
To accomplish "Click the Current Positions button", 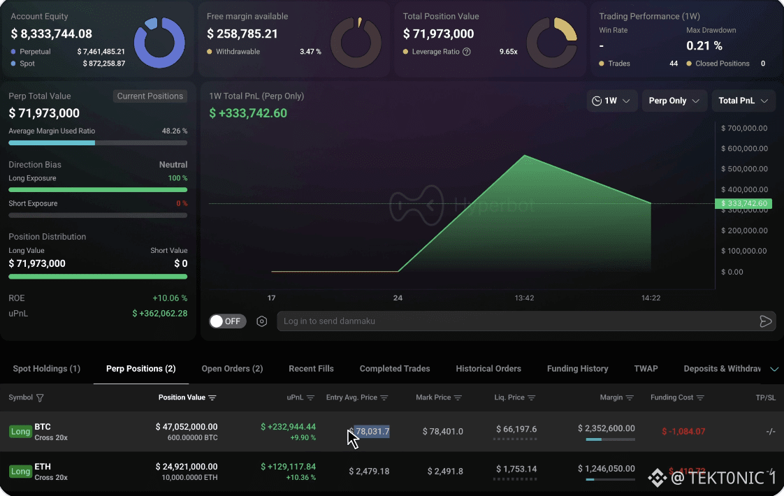I will click(x=150, y=96).
